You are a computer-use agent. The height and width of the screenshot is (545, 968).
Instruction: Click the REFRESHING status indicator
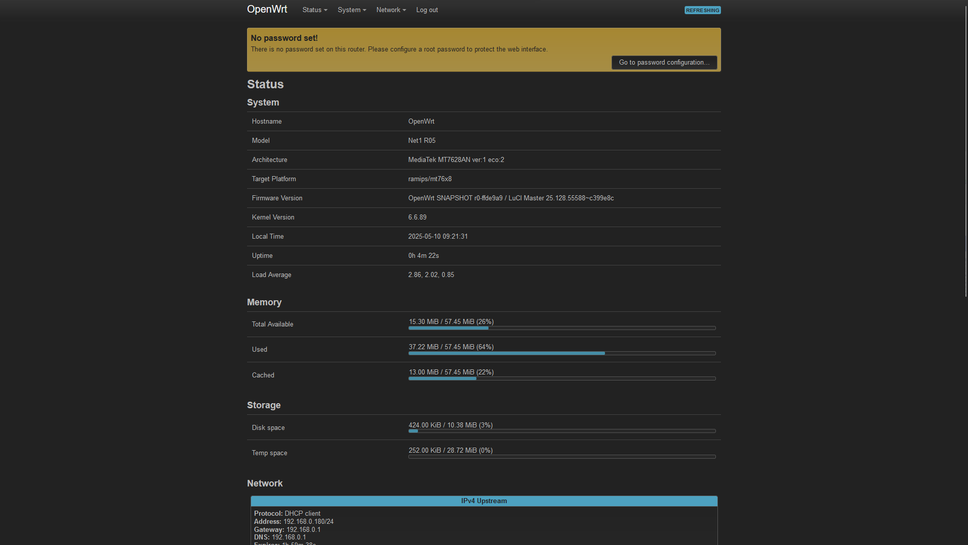click(702, 10)
